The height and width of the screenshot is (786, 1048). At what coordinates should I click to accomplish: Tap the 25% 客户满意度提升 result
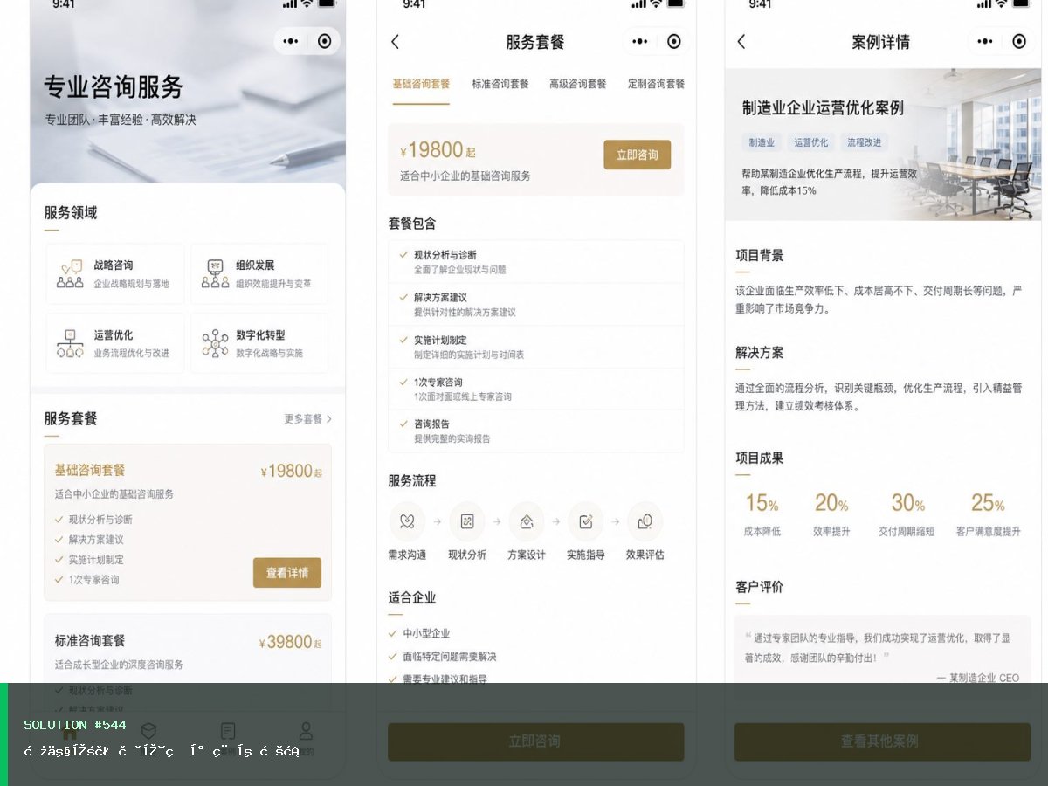(x=988, y=514)
